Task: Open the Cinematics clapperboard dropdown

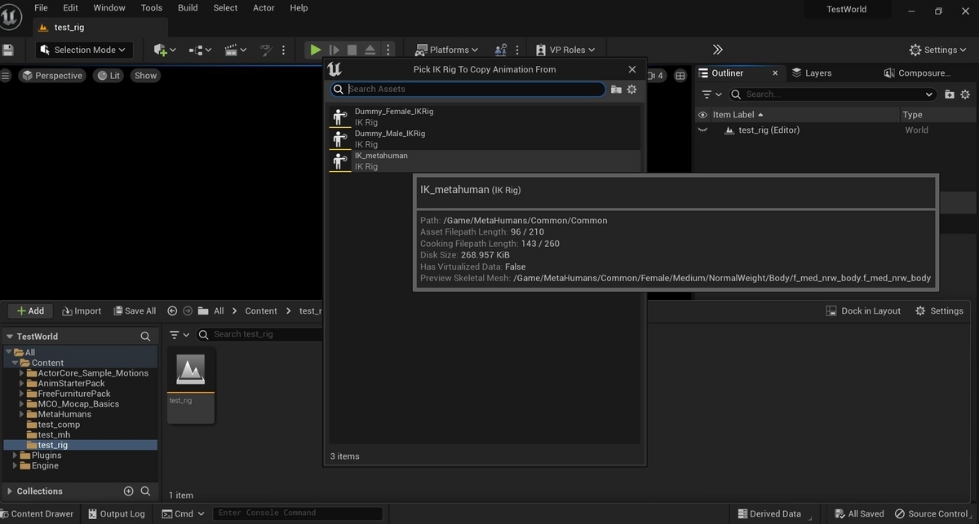Action: pyautogui.click(x=235, y=50)
